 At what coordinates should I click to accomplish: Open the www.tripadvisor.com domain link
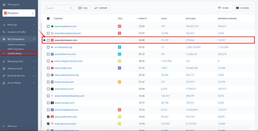65,26
